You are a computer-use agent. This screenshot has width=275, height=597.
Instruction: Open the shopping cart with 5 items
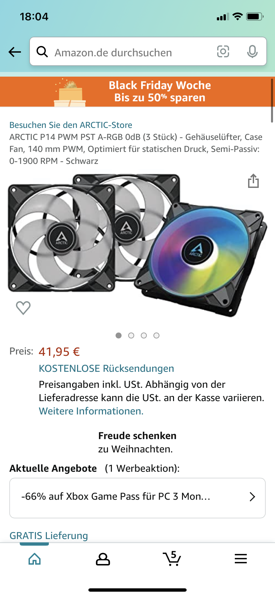(x=172, y=558)
